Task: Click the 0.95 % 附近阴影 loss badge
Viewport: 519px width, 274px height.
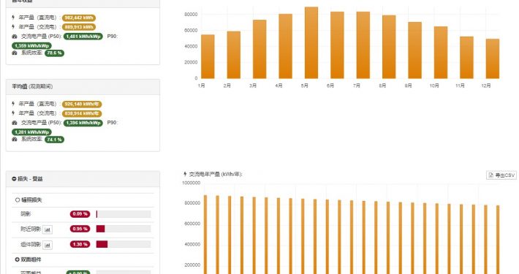Action: click(80, 229)
